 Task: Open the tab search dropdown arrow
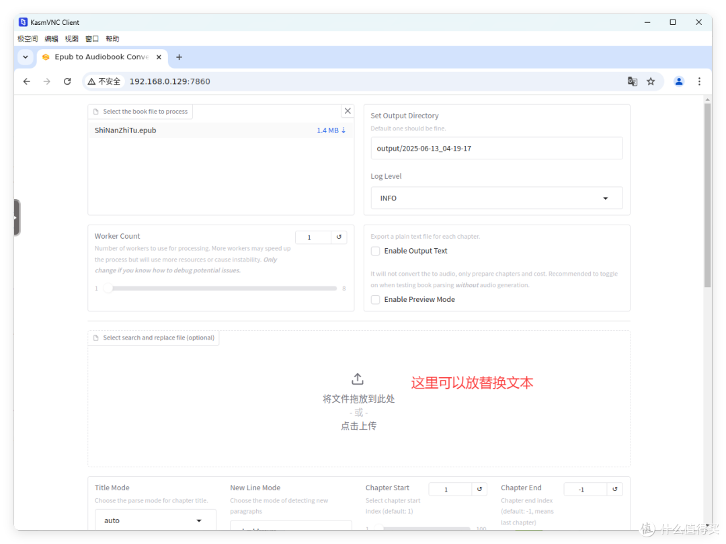[x=26, y=57]
